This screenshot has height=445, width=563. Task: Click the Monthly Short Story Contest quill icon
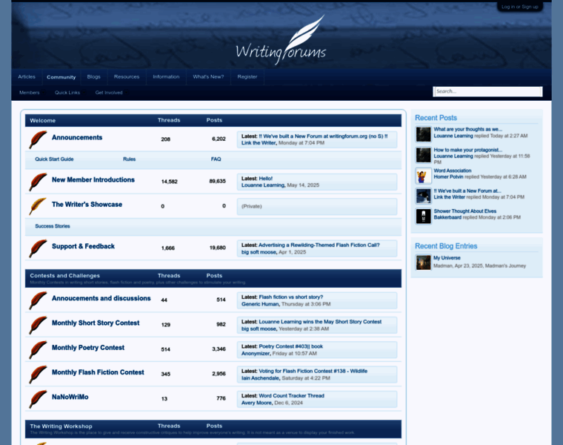click(x=38, y=325)
